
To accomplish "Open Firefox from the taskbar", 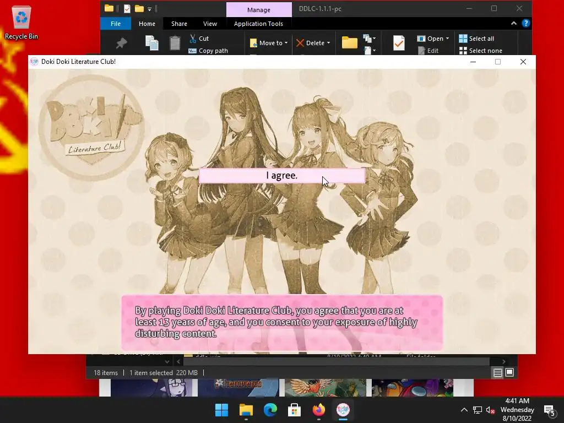I will (x=319, y=410).
